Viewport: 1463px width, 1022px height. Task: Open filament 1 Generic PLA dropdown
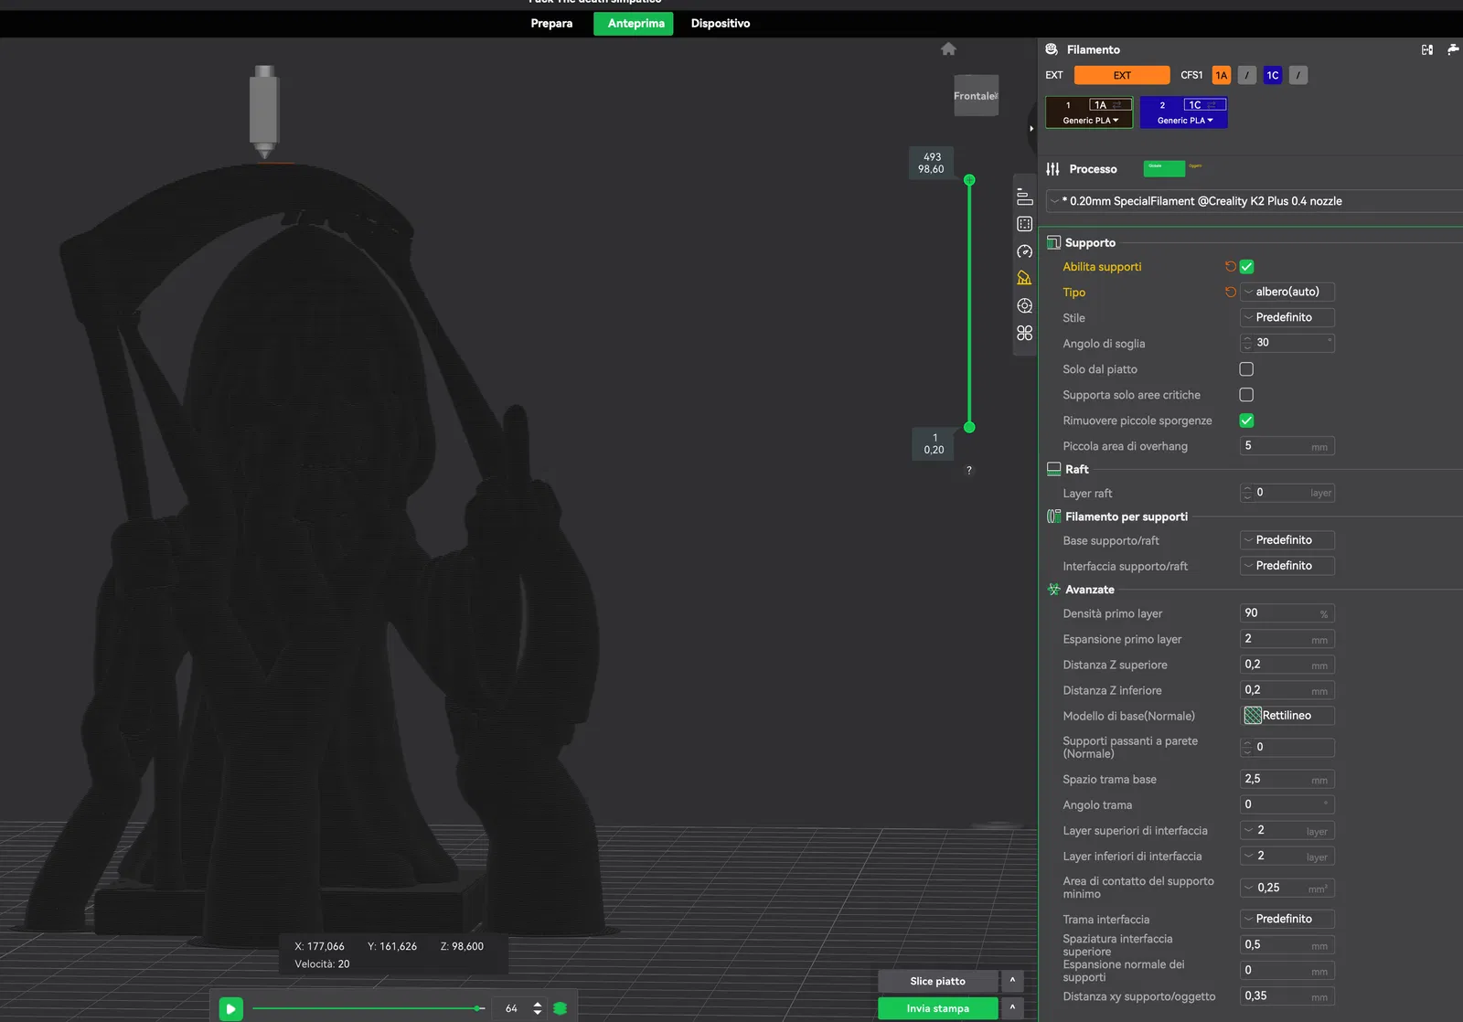1090,121
